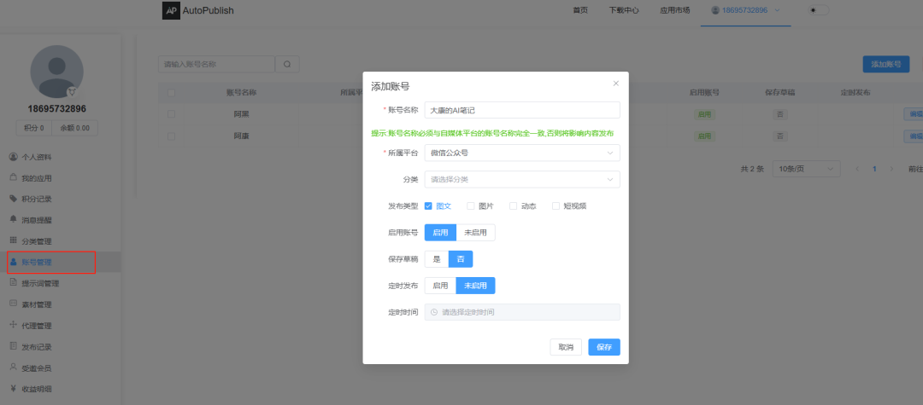Tick the checkbox for row 阿黑
The image size is (923, 405).
(171, 114)
